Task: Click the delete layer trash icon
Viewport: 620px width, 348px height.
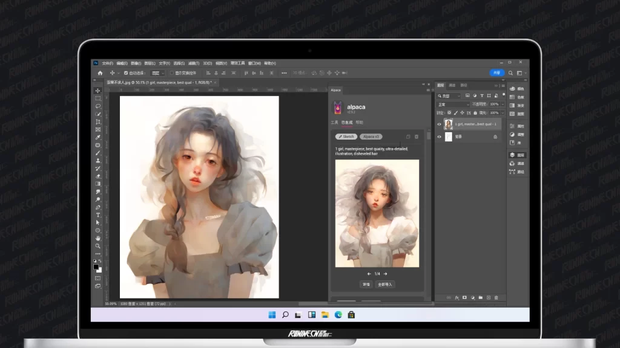Action: [x=496, y=297]
